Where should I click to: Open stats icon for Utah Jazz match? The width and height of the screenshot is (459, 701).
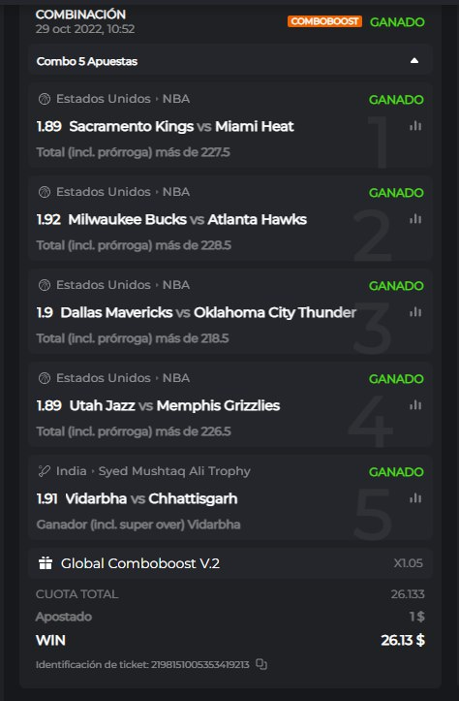click(415, 405)
